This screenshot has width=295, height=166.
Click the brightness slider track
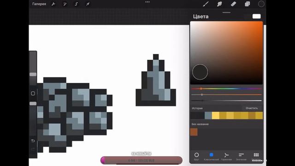click(x=226, y=101)
